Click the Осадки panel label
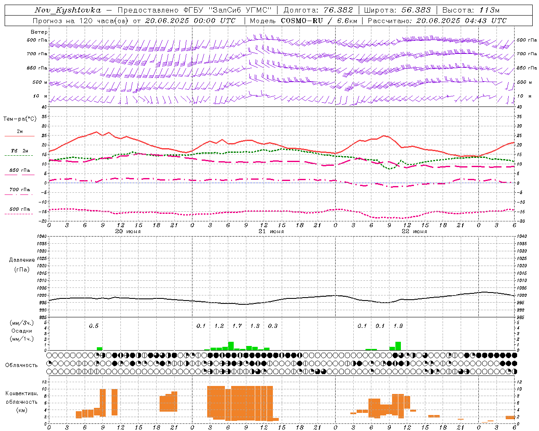 click(21, 331)
